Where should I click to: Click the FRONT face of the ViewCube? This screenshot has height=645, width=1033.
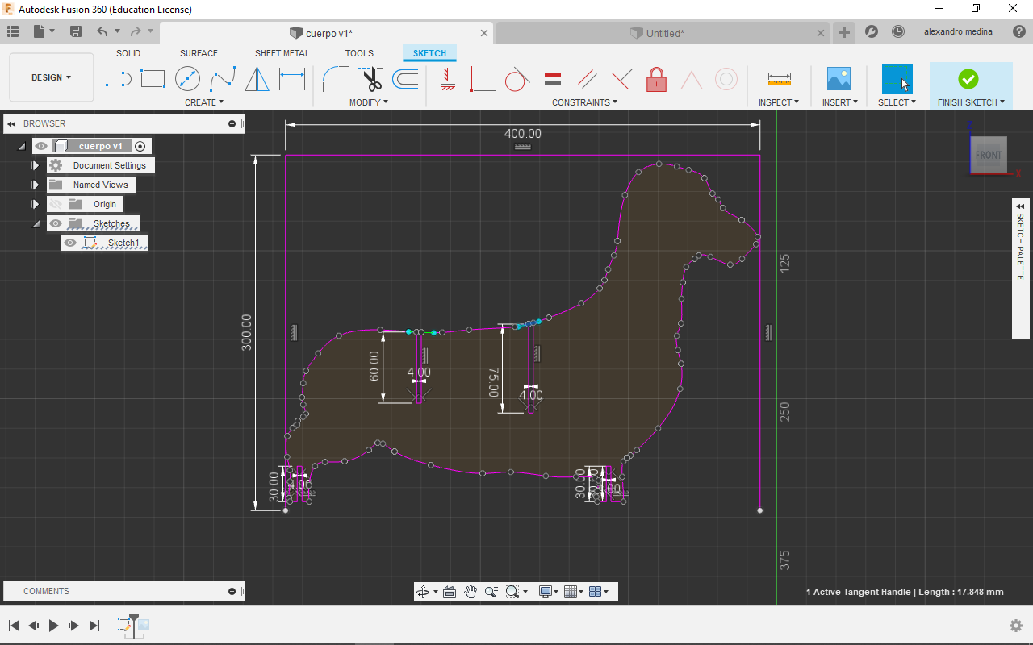coord(988,155)
